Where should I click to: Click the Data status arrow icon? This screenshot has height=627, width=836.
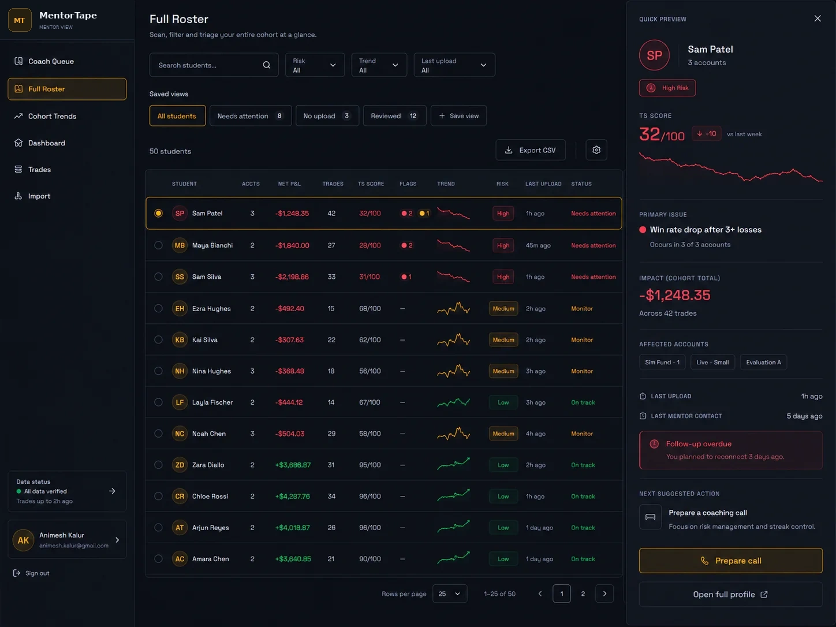tap(112, 491)
